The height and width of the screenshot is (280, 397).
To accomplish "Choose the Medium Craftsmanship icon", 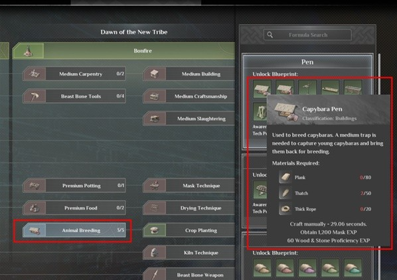I will click(155, 96).
